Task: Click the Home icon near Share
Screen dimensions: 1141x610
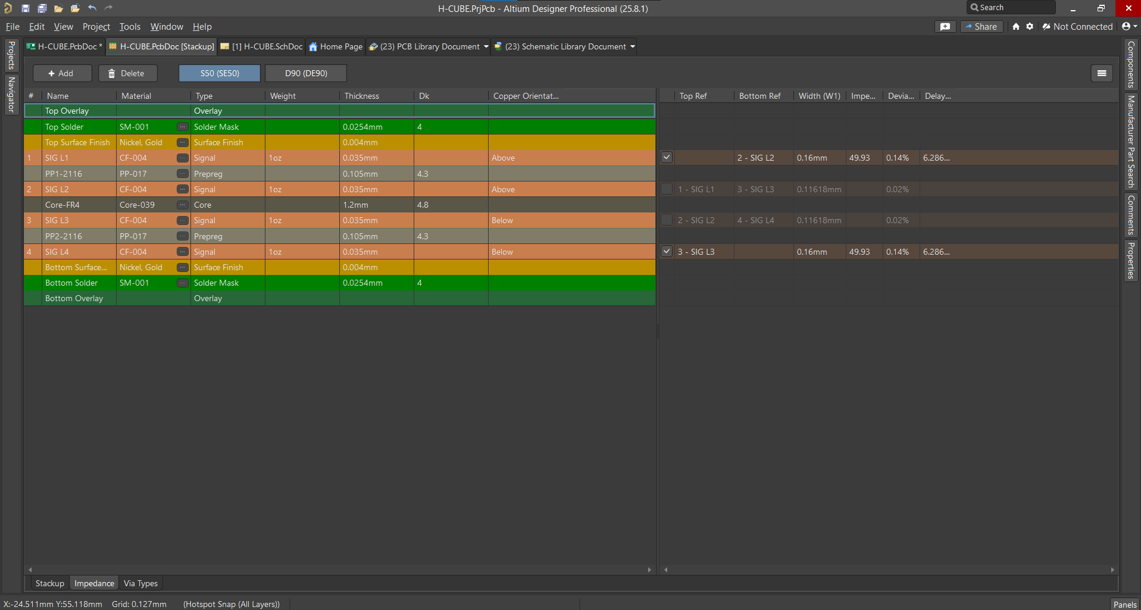Action: pyautogui.click(x=1016, y=27)
